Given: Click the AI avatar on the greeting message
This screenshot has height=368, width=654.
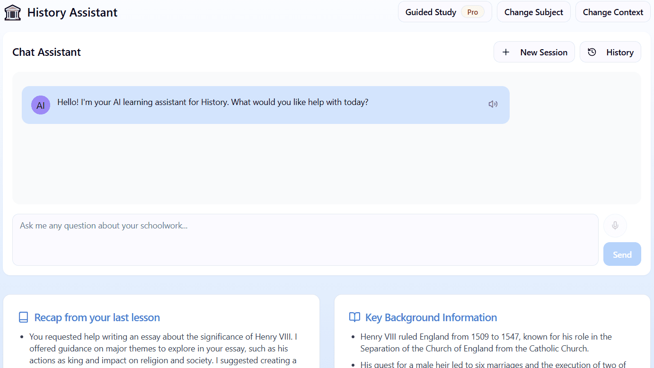Looking at the screenshot, I should coord(41,105).
